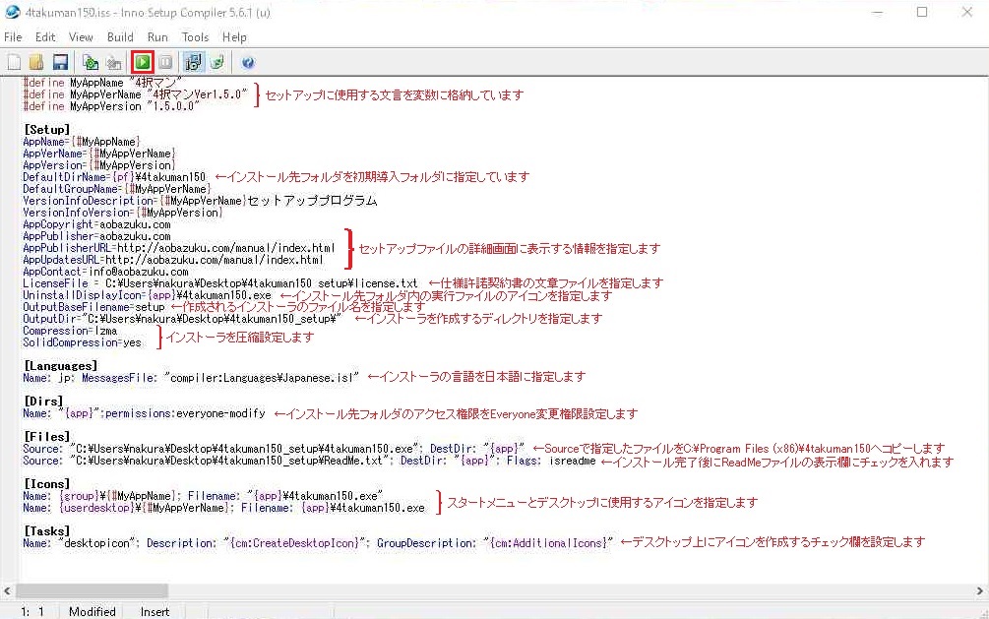Click the Source line for 4takuman150.exe

(x=274, y=449)
